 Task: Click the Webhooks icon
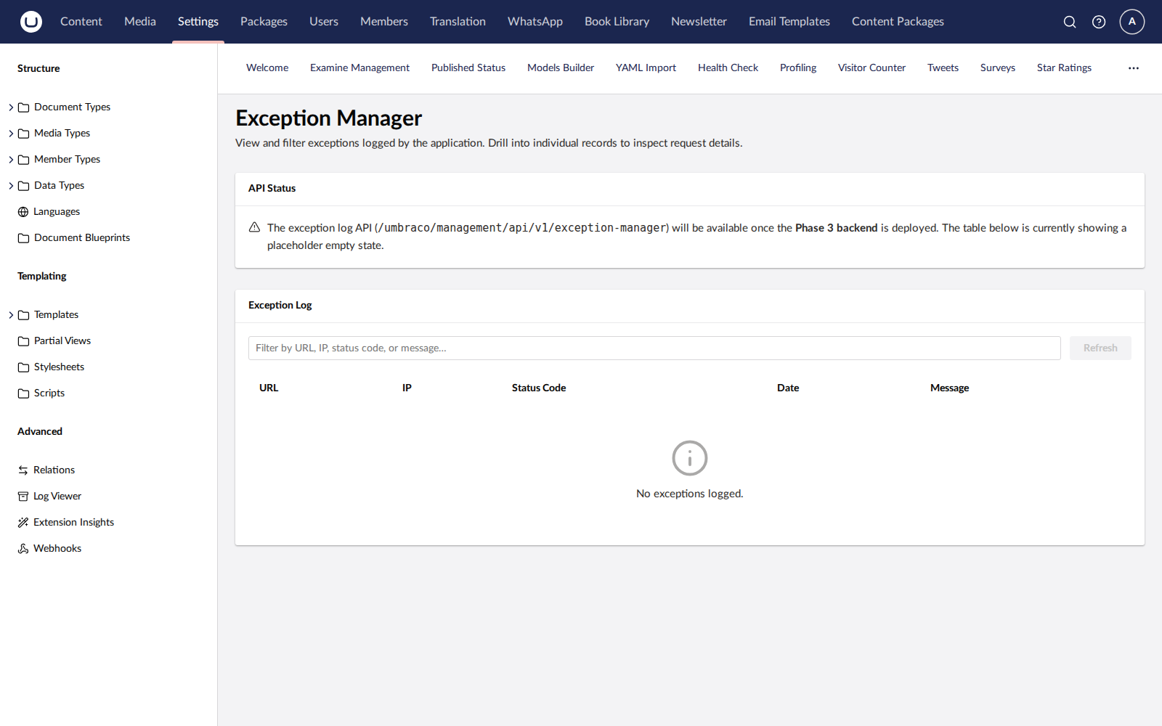coord(23,549)
